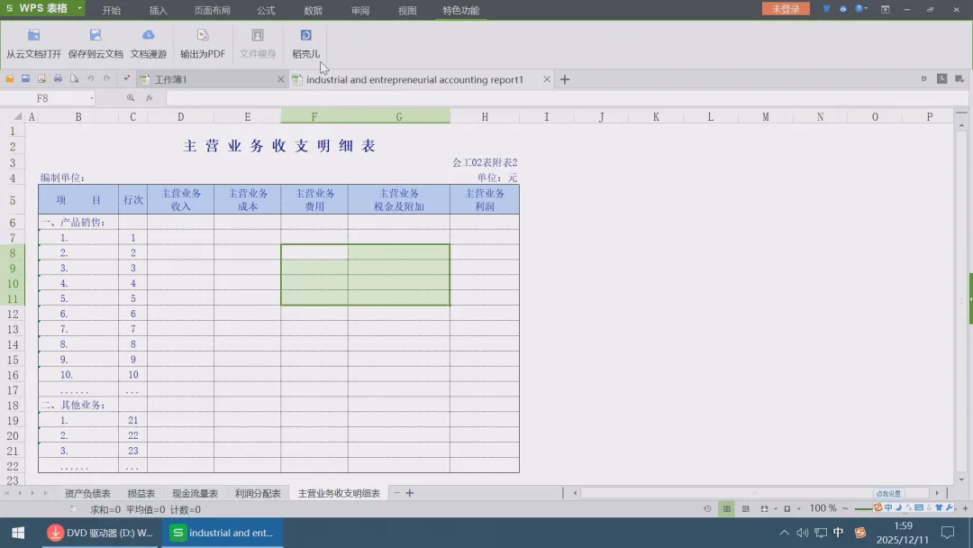Open the 审阅 ribbon tab
The width and height of the screenshot is (973, 548).
coord(359,11)
